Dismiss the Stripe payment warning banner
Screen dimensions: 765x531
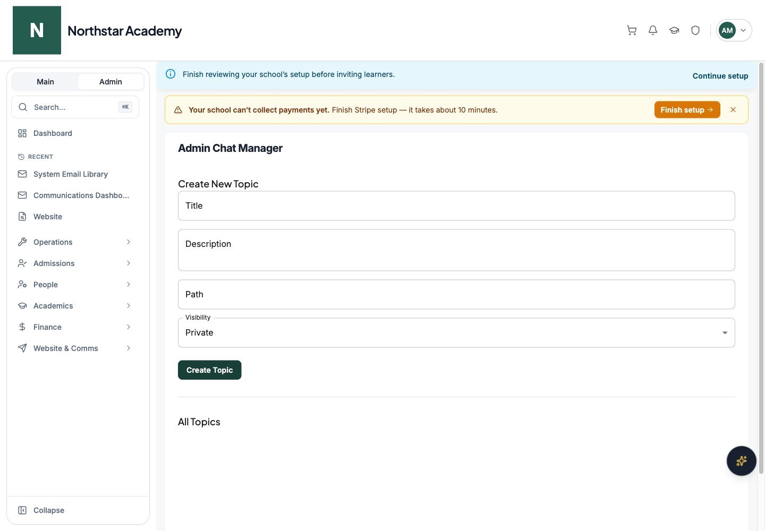733,110
